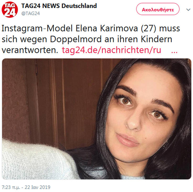
Task: Click the date 22 Ιαν 2019
Action: 38,187
